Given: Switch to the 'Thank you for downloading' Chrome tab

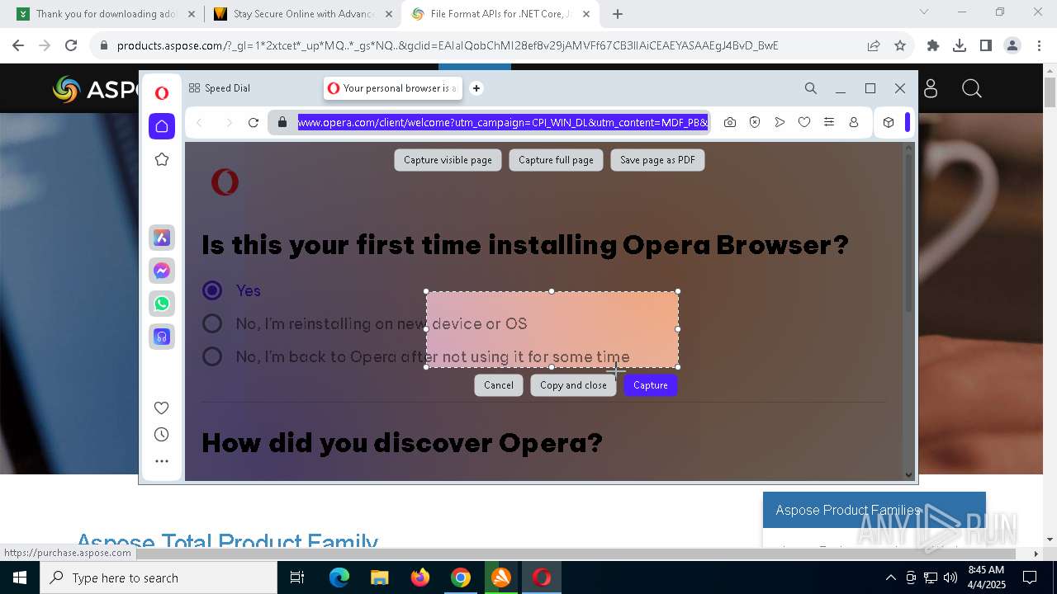Looking at the screenshot, I should pos(106,14).
